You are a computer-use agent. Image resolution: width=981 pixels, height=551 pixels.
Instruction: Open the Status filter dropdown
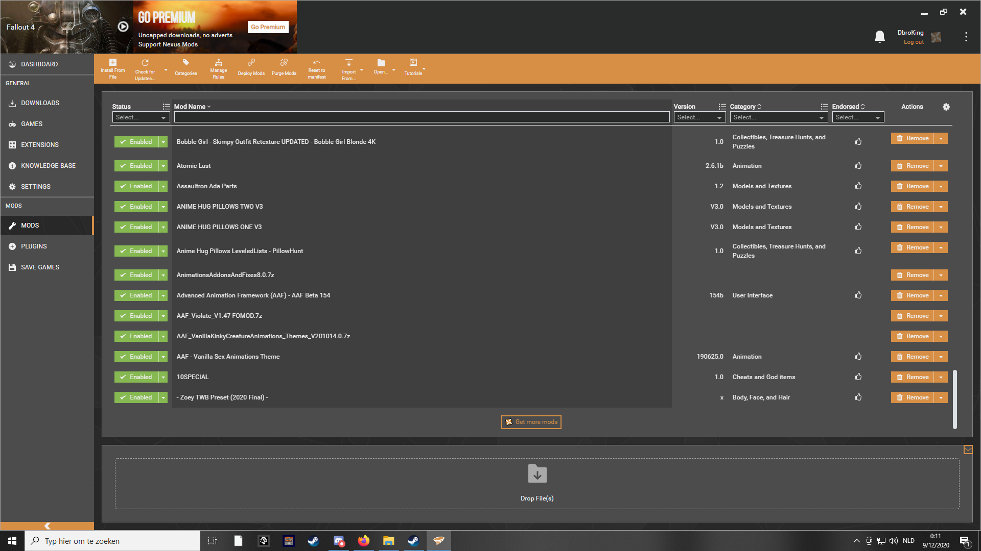pos(141,117)
